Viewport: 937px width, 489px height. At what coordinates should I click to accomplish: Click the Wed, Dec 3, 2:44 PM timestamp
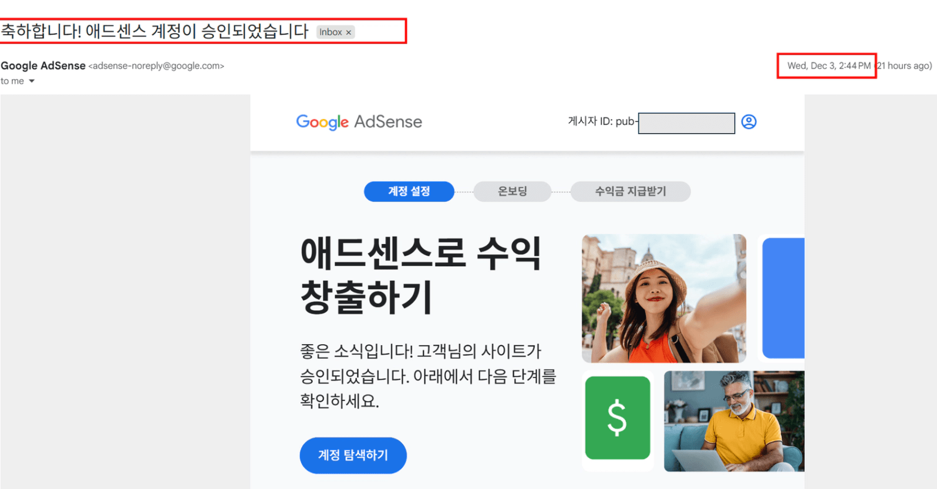pyautogui.click(x=828, y=66)
